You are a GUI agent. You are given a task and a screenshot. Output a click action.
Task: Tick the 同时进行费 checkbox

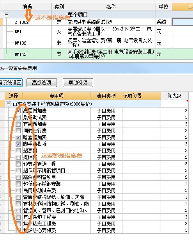18,131
